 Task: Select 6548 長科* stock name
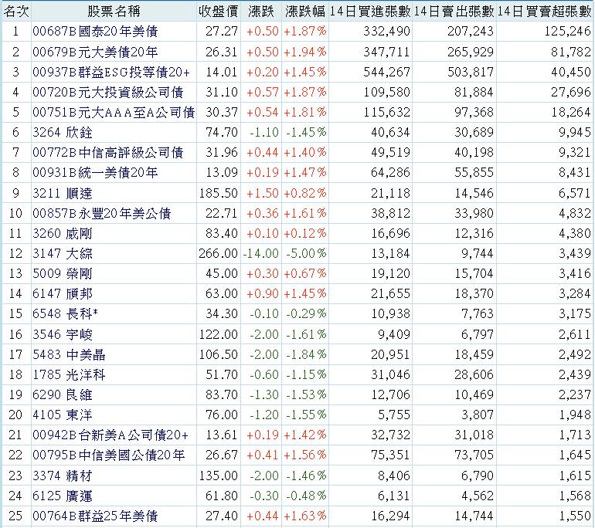66,313
